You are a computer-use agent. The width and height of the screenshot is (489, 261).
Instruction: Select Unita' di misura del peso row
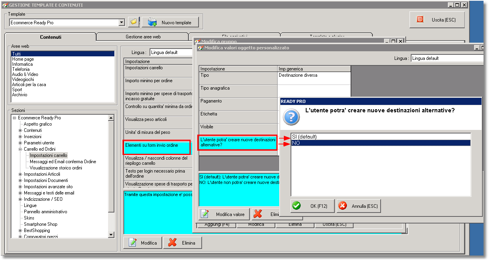tap(159, 135)
